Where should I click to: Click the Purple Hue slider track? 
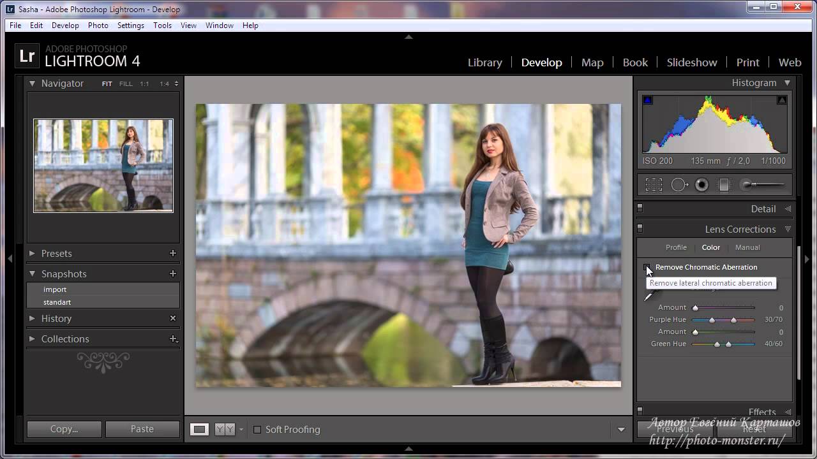coord(723,319)
